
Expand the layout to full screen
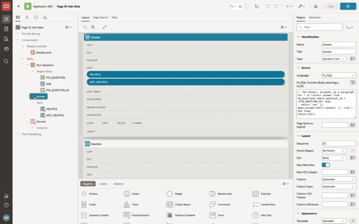pos(104,27)
